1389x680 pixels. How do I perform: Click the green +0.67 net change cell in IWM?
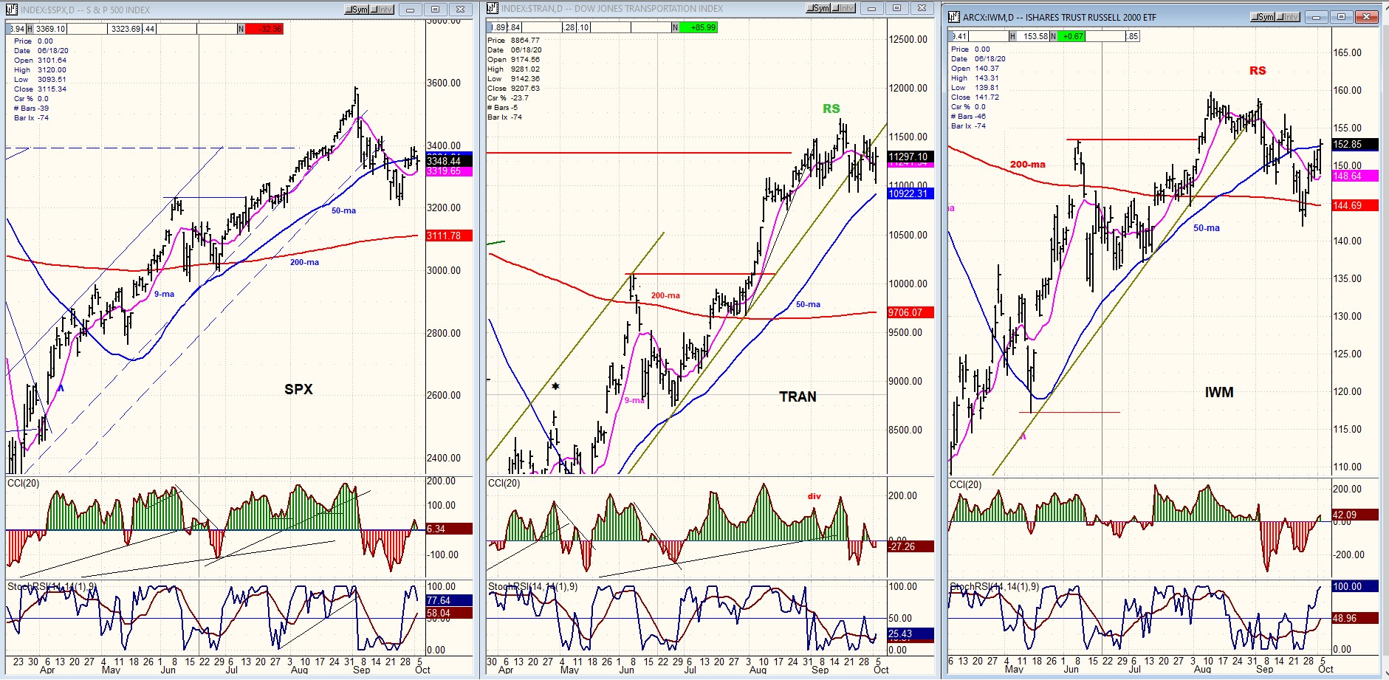(1071, 36)
